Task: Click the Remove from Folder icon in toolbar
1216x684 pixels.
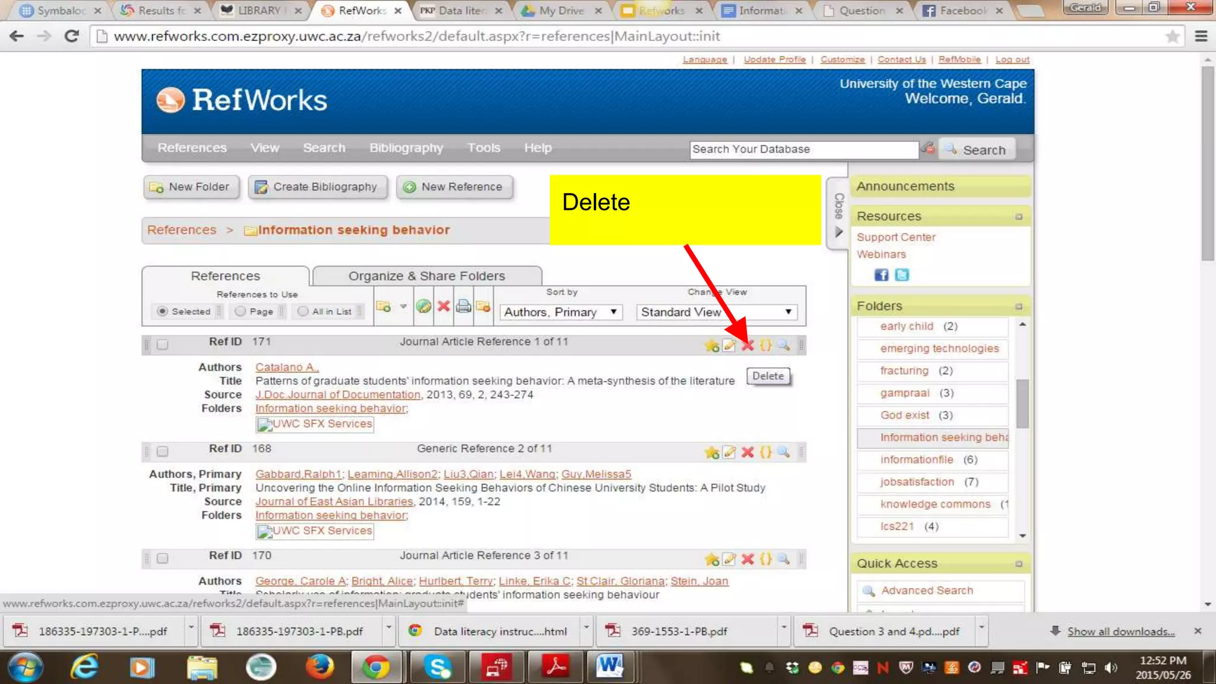Action: [483, 306]
